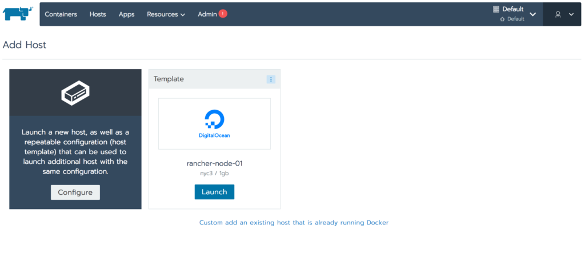The image size is (585, 269).
Task: Click the environment stack icon beside Default
Action: pos(496,9)
